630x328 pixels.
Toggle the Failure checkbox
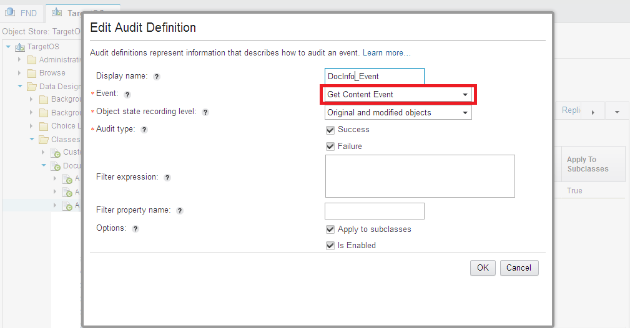tap(330, 147)
